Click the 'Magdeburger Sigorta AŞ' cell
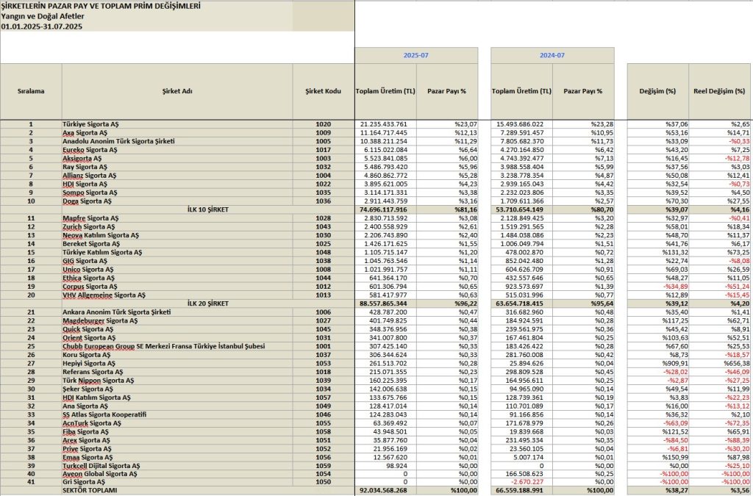Image resolution: width=753 pixels, height=496 pixels. pyautogui.click(x=177, y=321)
